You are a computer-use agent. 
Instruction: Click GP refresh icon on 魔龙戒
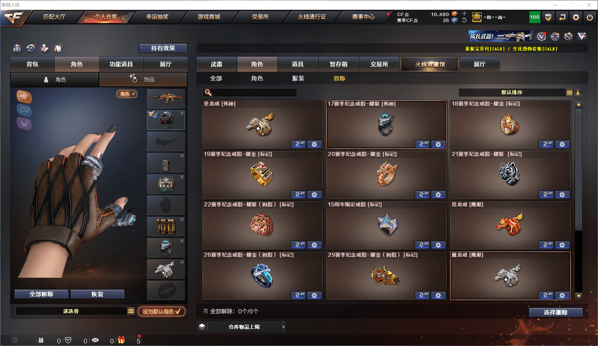(546, 295)
